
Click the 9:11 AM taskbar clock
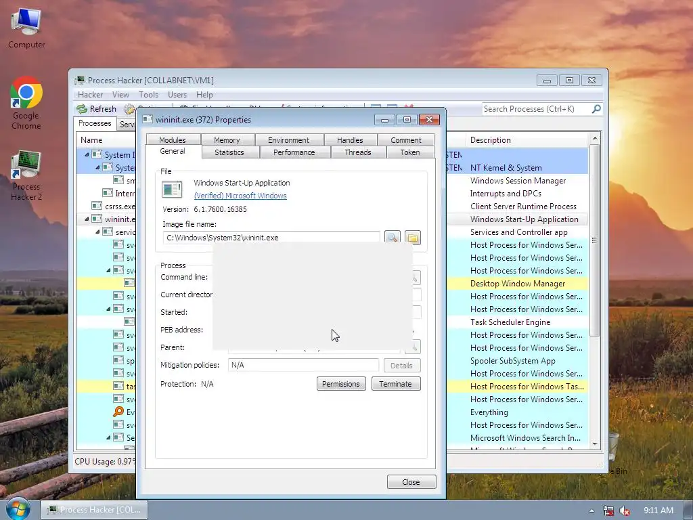658,511
